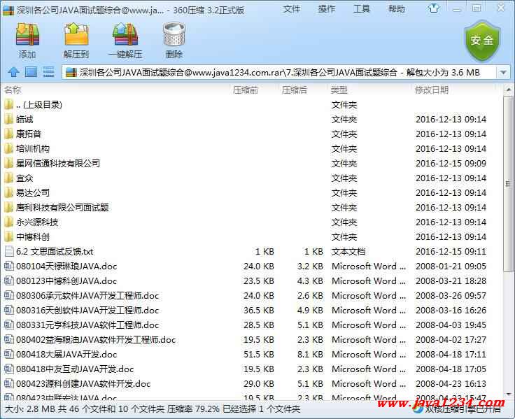The height and width of the screenshot is (419, 515).
Task: Click the archive path address field
Action: pyautogui.click(x=279, y=72)
